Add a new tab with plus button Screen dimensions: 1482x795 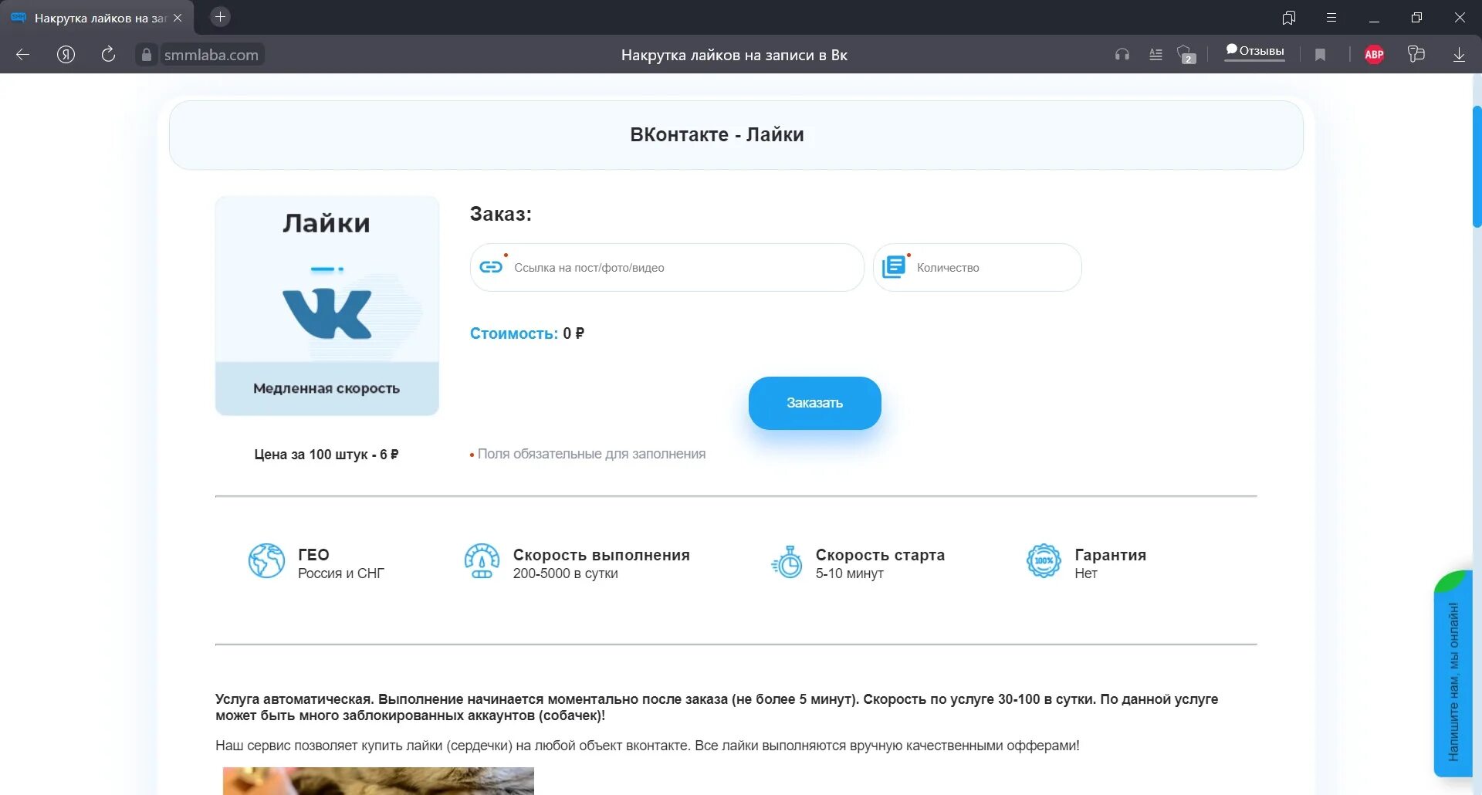click(220, 17)
